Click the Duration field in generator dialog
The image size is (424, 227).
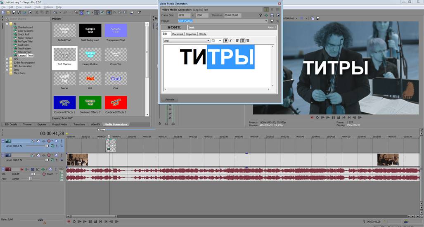(232, 15)
